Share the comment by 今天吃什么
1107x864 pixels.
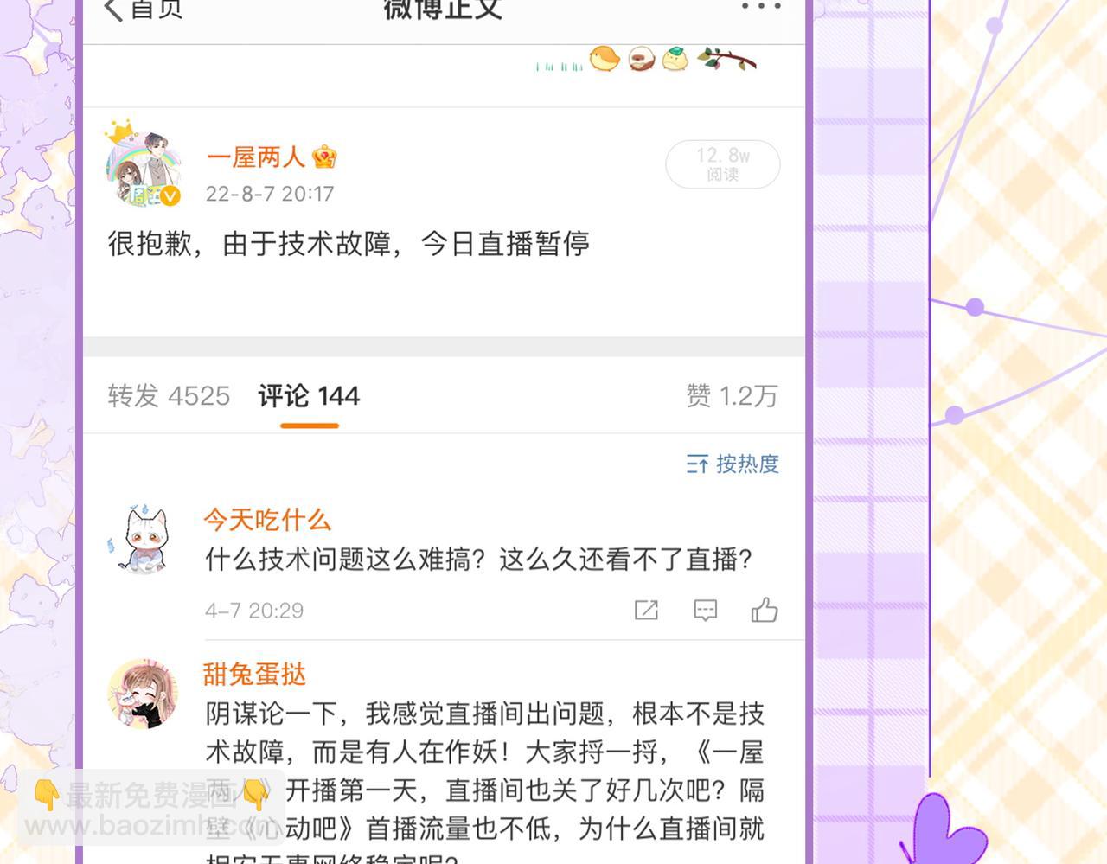(646, 610)
